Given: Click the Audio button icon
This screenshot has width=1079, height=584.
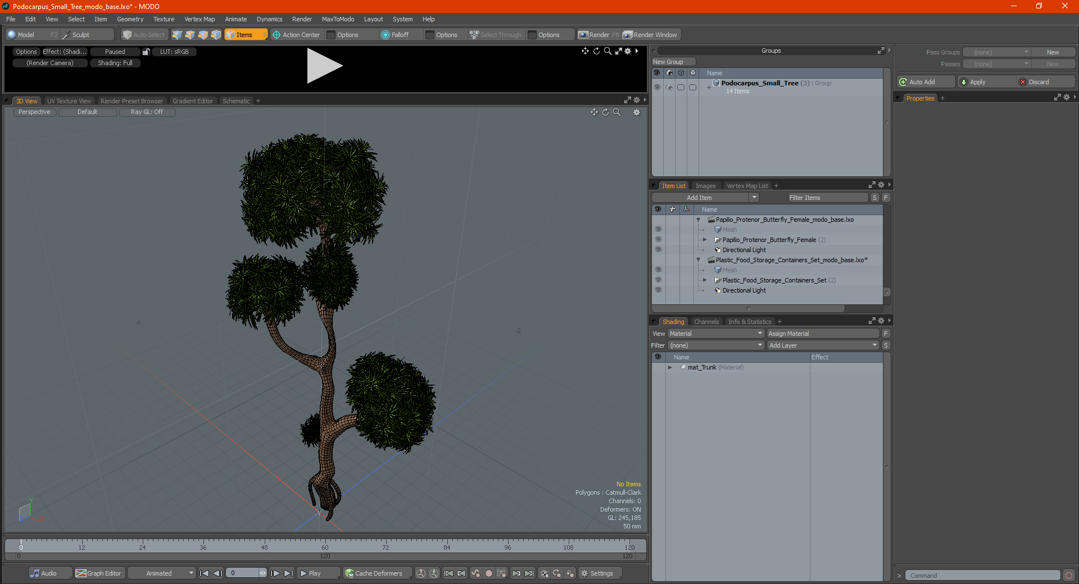Looking at the screenshot, I should pyautogui.click(x=35, y=573).
